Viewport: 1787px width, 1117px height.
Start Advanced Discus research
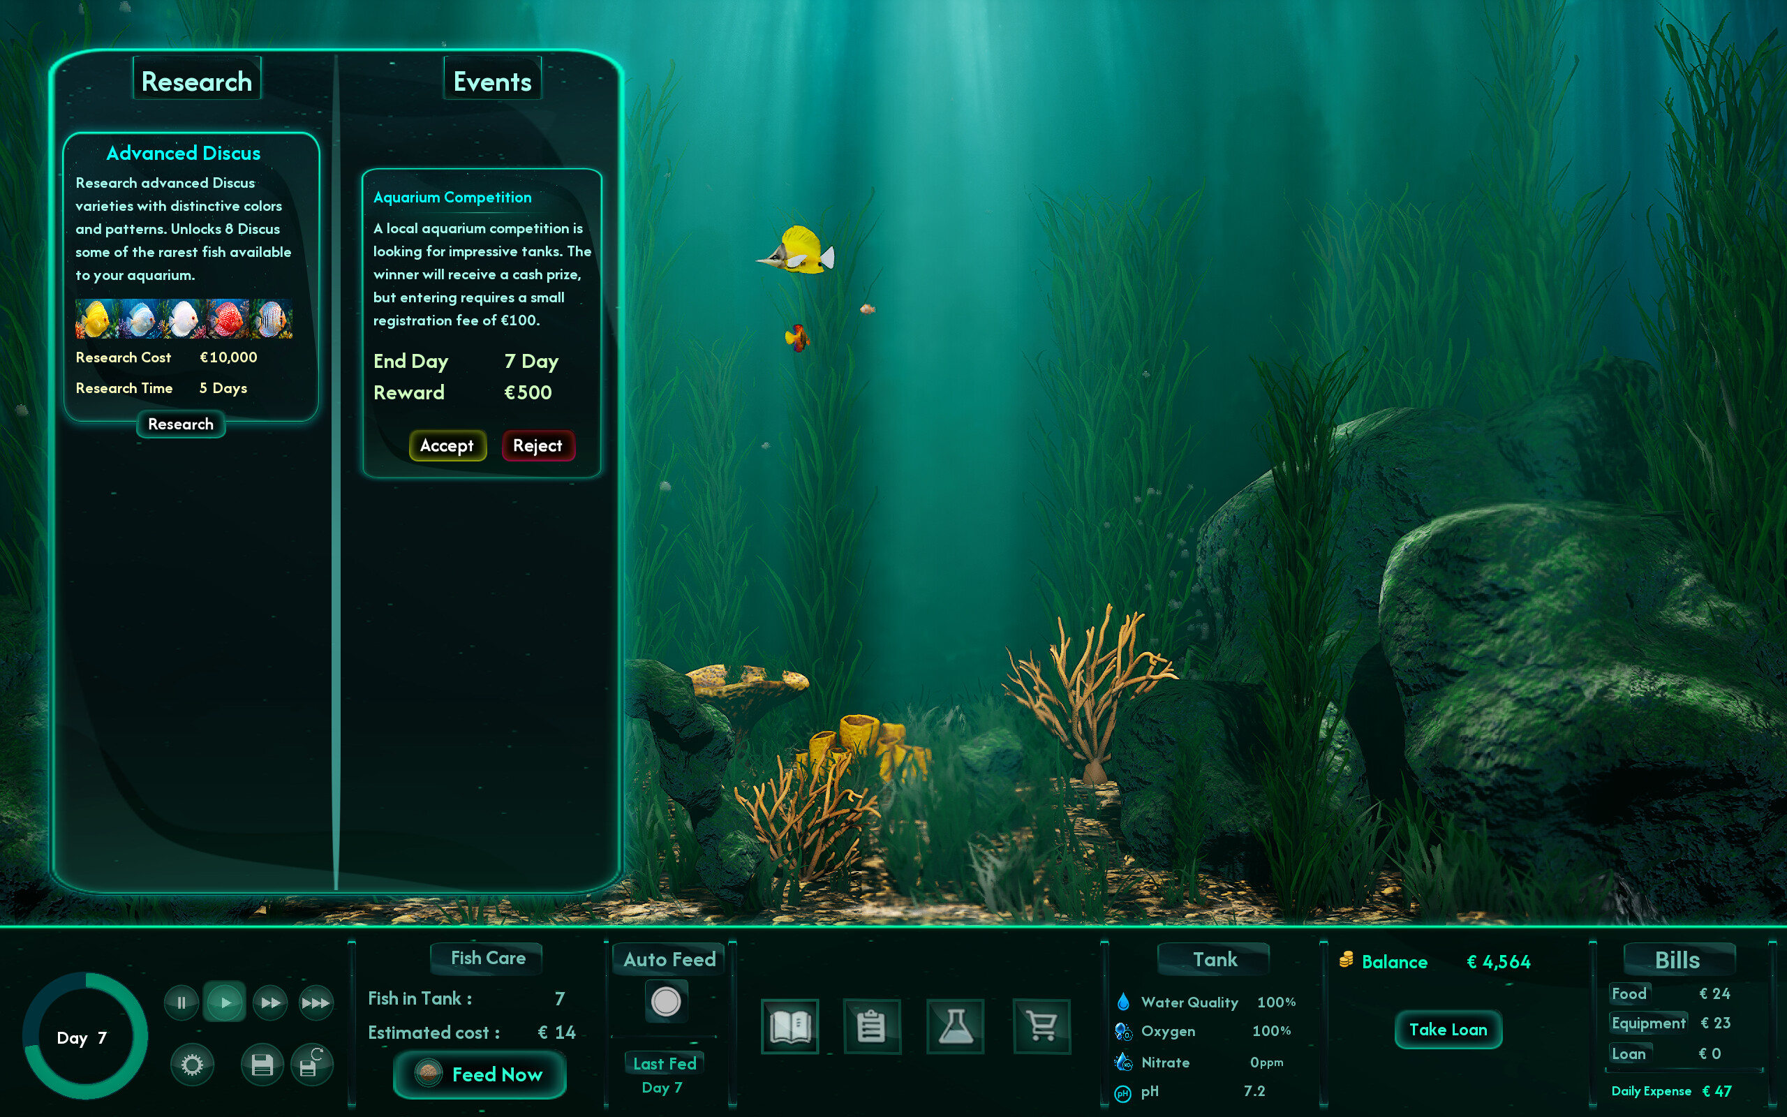181,424
